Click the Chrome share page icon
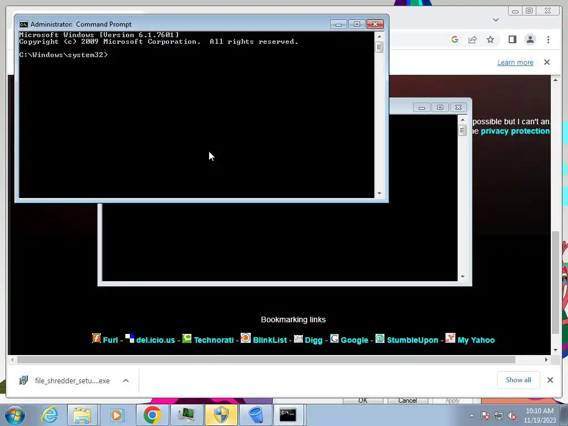Image resolution: width=568 pixels, height=426 pixels. coord(473,39)
